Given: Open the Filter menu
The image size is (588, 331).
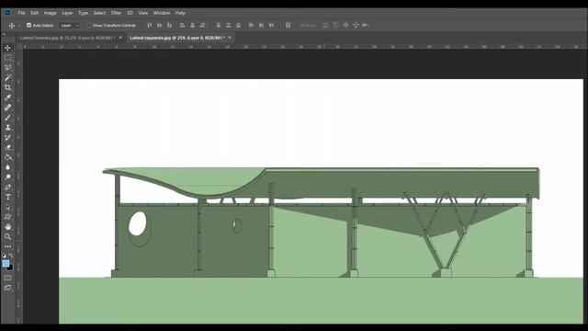Looking at the screenshot, I should [117, 13].
